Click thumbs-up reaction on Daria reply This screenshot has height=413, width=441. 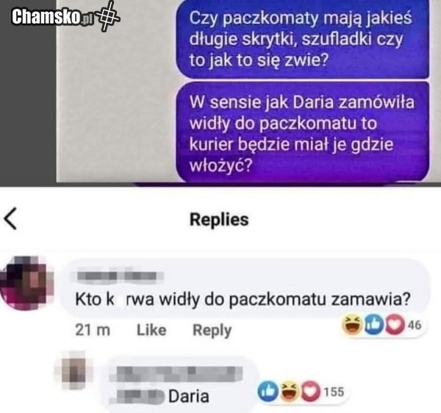[x=268, y=391]
